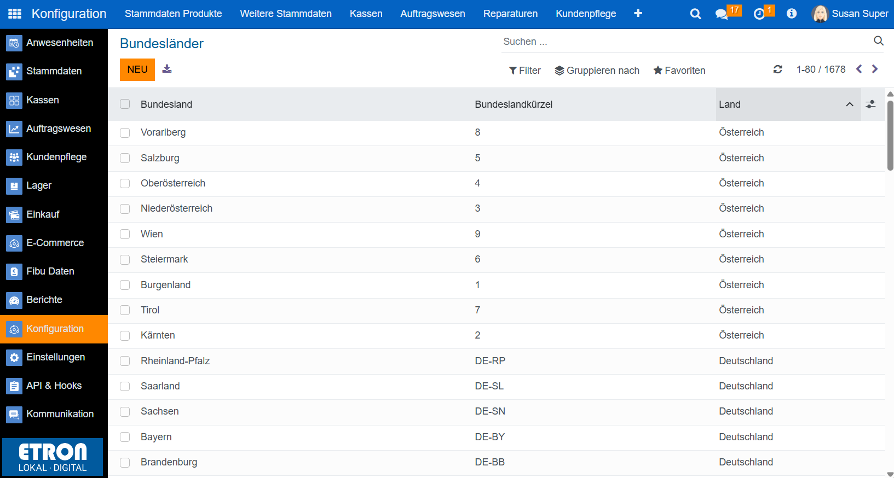Viewport: 894px width, 478px height.
Task: Toggle the select-all header checkbox
Action: (x=125, y=104)
